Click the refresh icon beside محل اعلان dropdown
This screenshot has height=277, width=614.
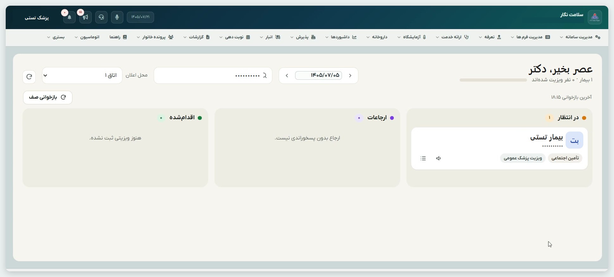(x=29, y=77)
